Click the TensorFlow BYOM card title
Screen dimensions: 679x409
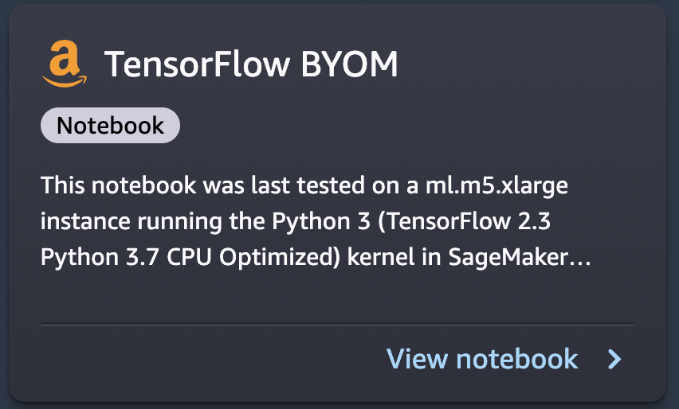coord(251,64)
